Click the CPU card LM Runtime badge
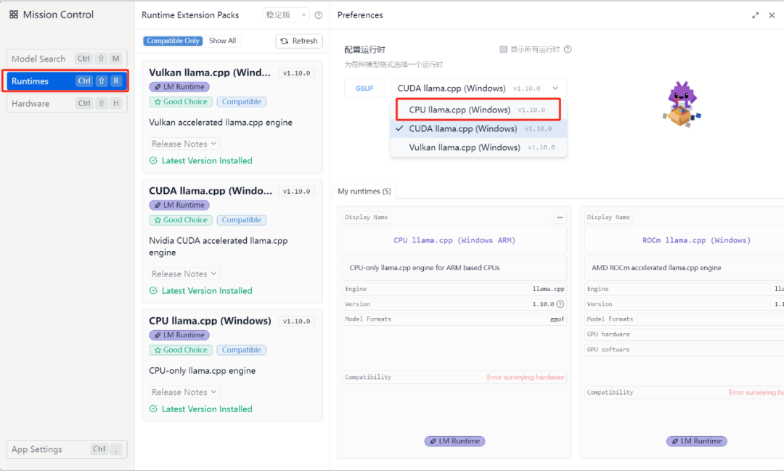The image size is (784, 471). [179, 335]
